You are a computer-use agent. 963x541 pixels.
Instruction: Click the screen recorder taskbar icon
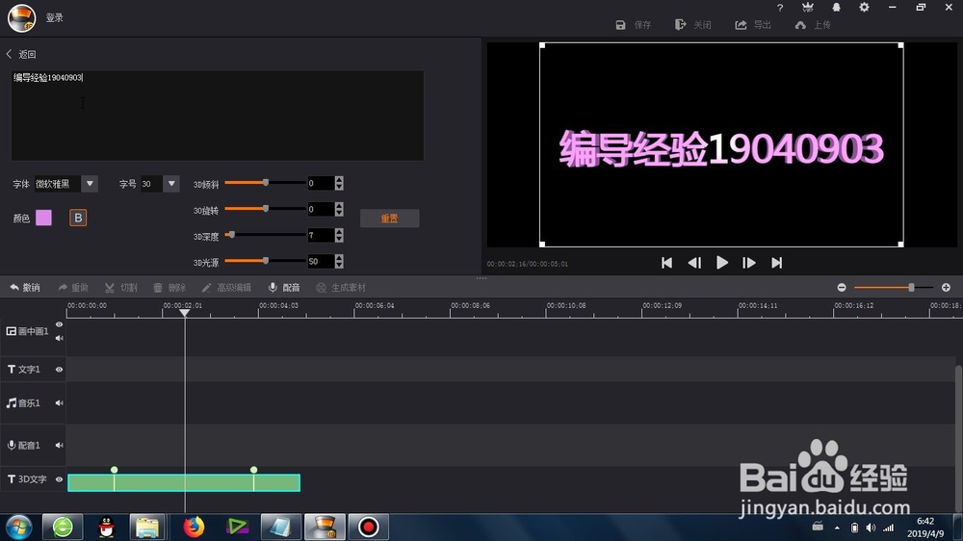point(369,527)
